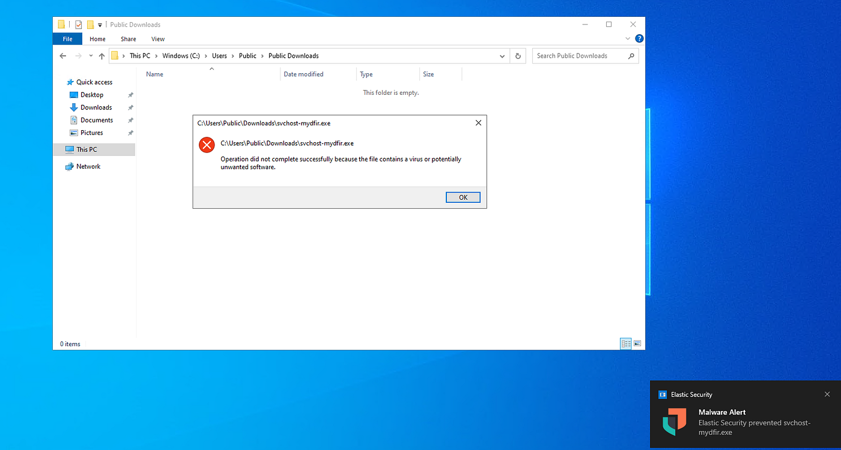This screenshot has width=841, height=450.
Task: Click Public Downloads breadcrumb segment
Action: [294, 56]
